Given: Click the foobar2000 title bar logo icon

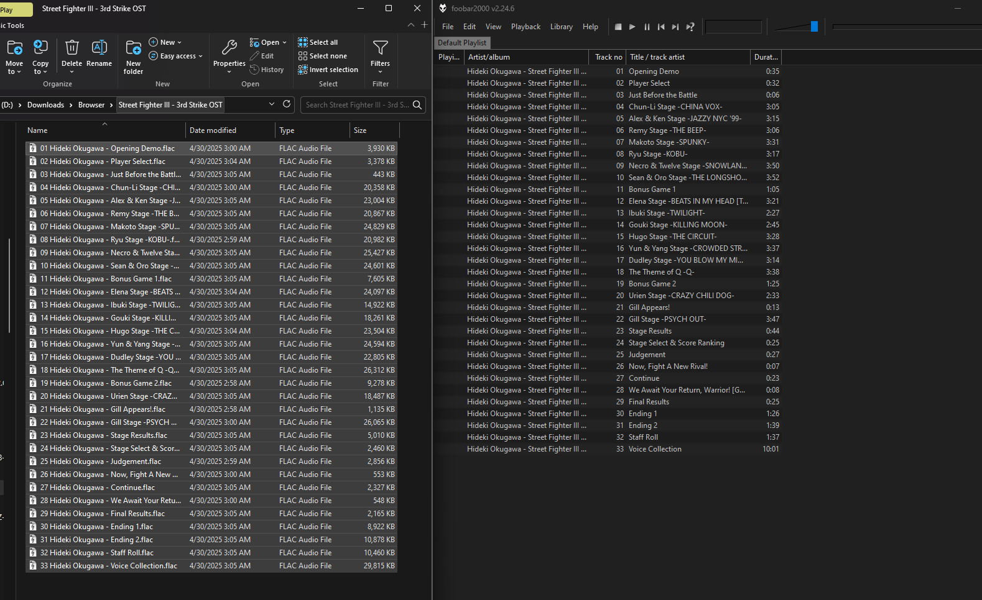Looking at the screenshot, I should (443, 8).
